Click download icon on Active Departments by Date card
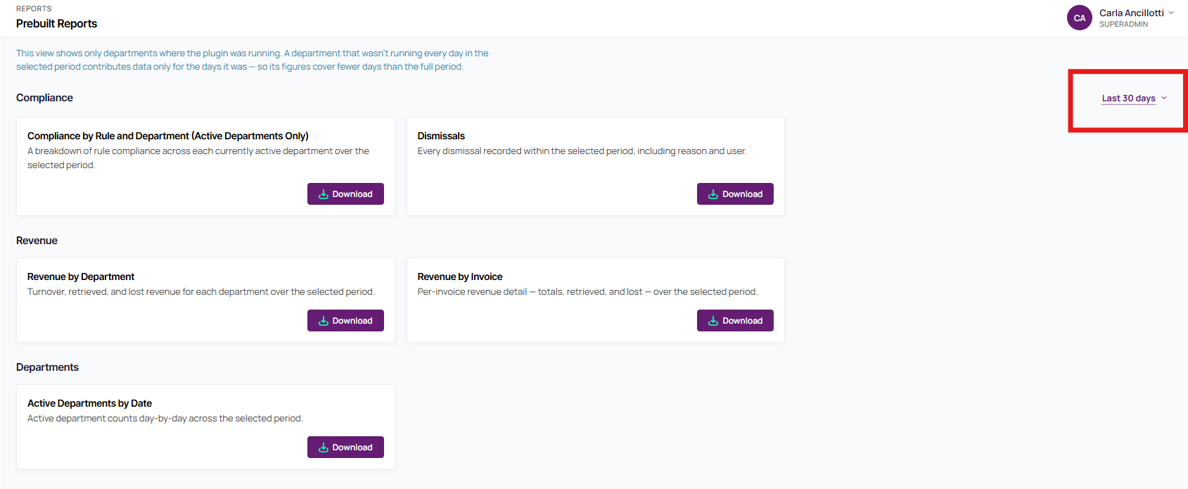Screen dimensions: 1188x489 tap(324, 447)
